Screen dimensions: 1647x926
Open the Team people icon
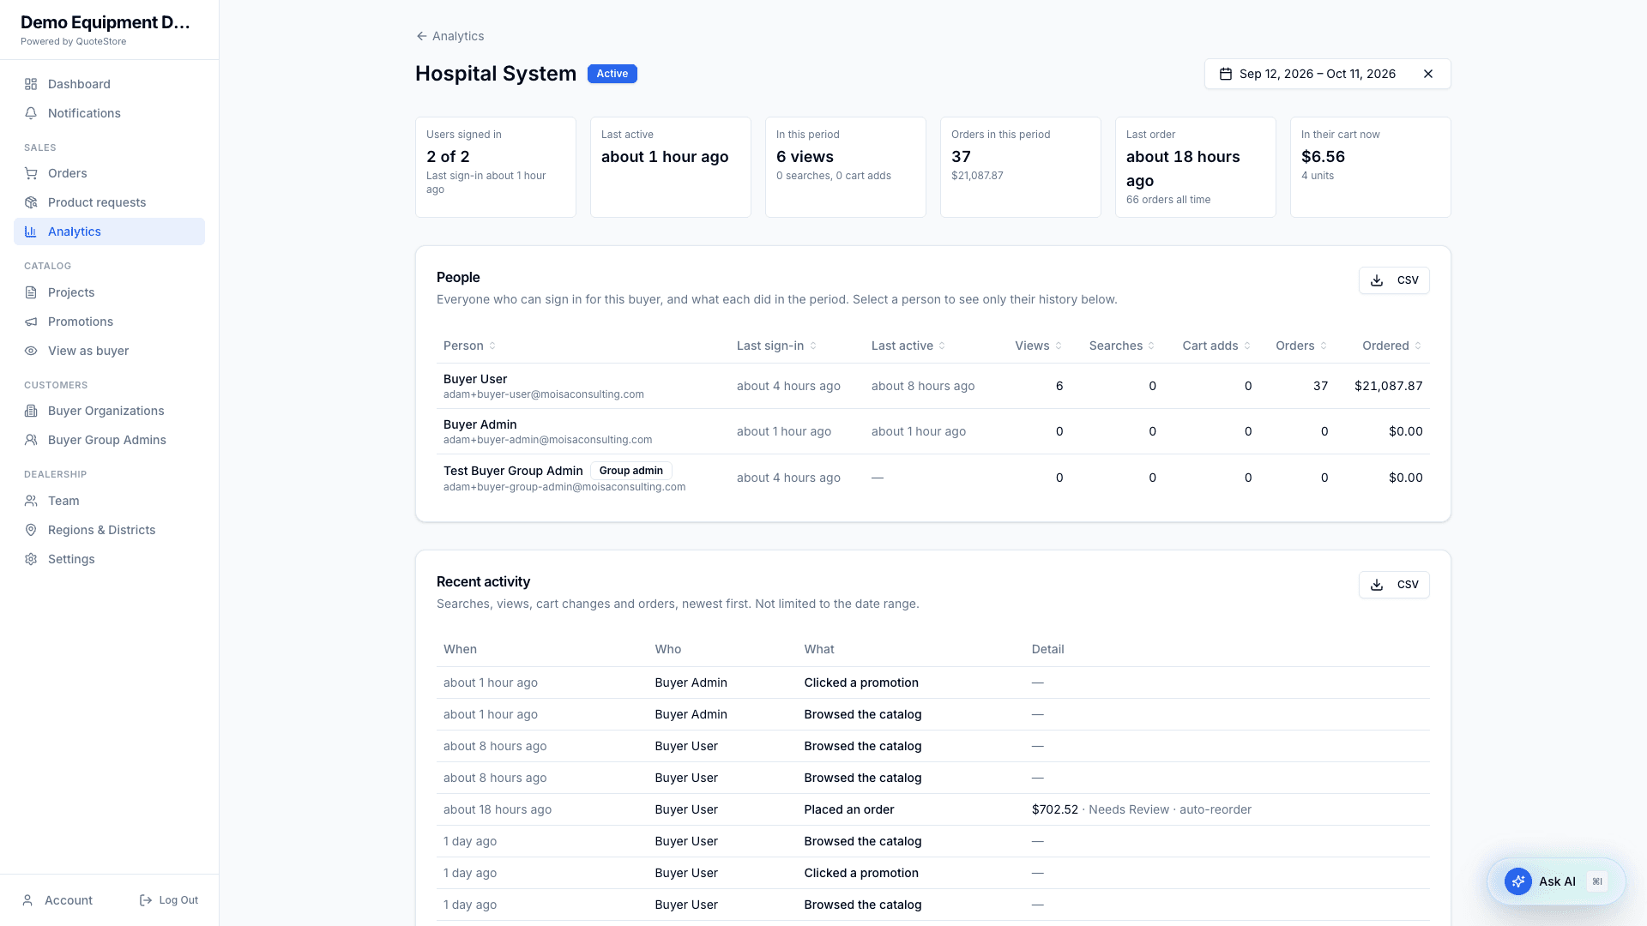click(x=31, y=501)
